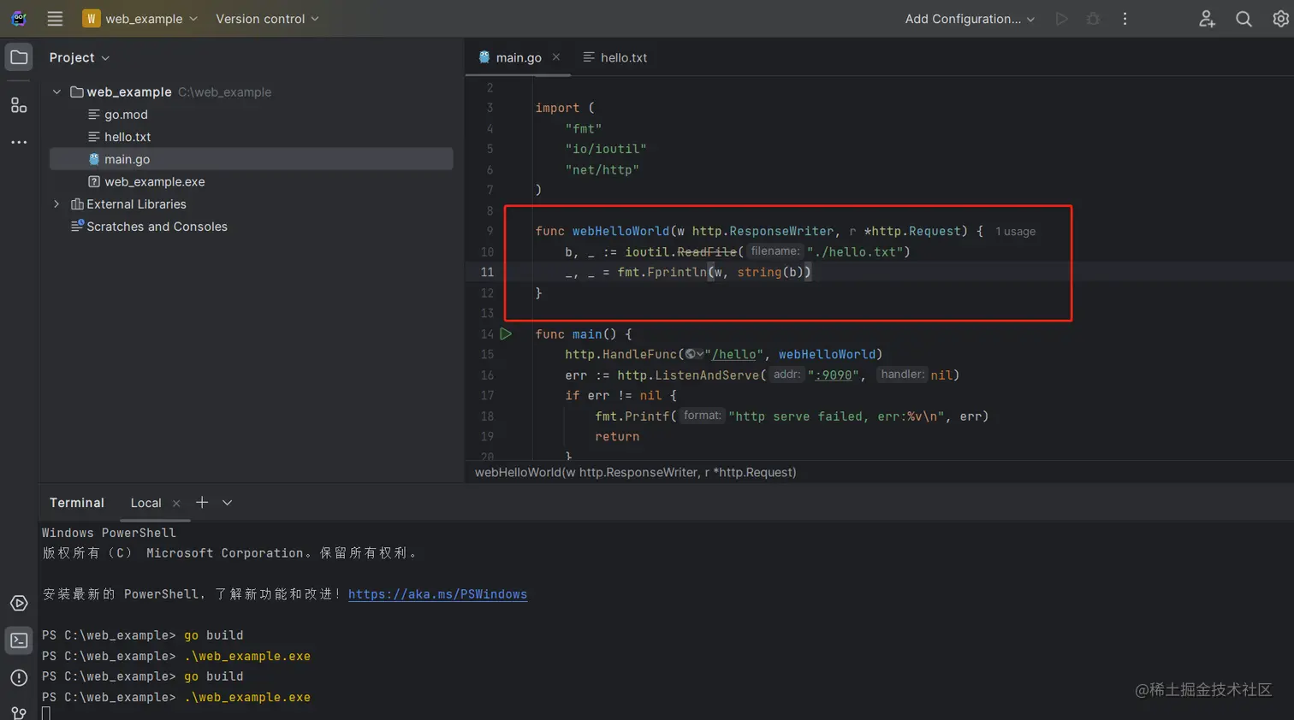Run main function from gutter arrow
The image size is (1294, 720).
pyautogui.click(x=506, y=334)
